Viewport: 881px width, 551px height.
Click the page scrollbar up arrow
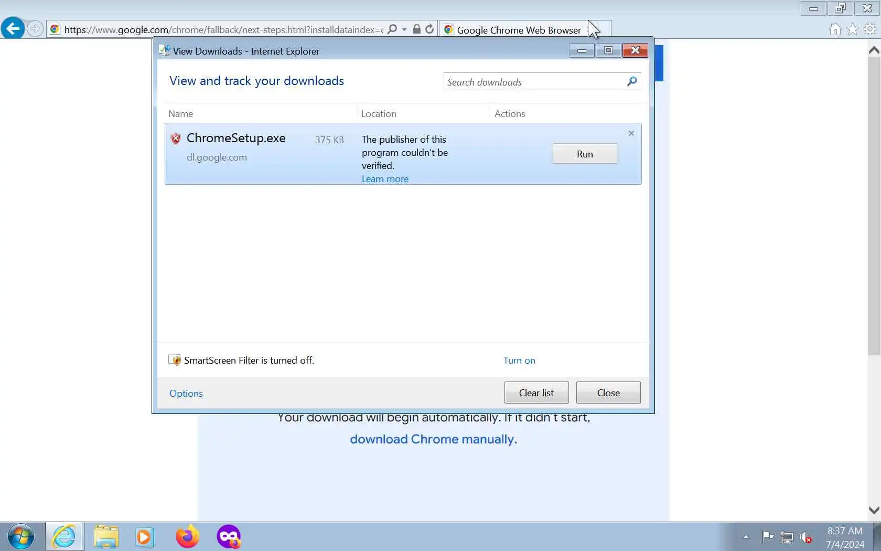coord(874,50)
